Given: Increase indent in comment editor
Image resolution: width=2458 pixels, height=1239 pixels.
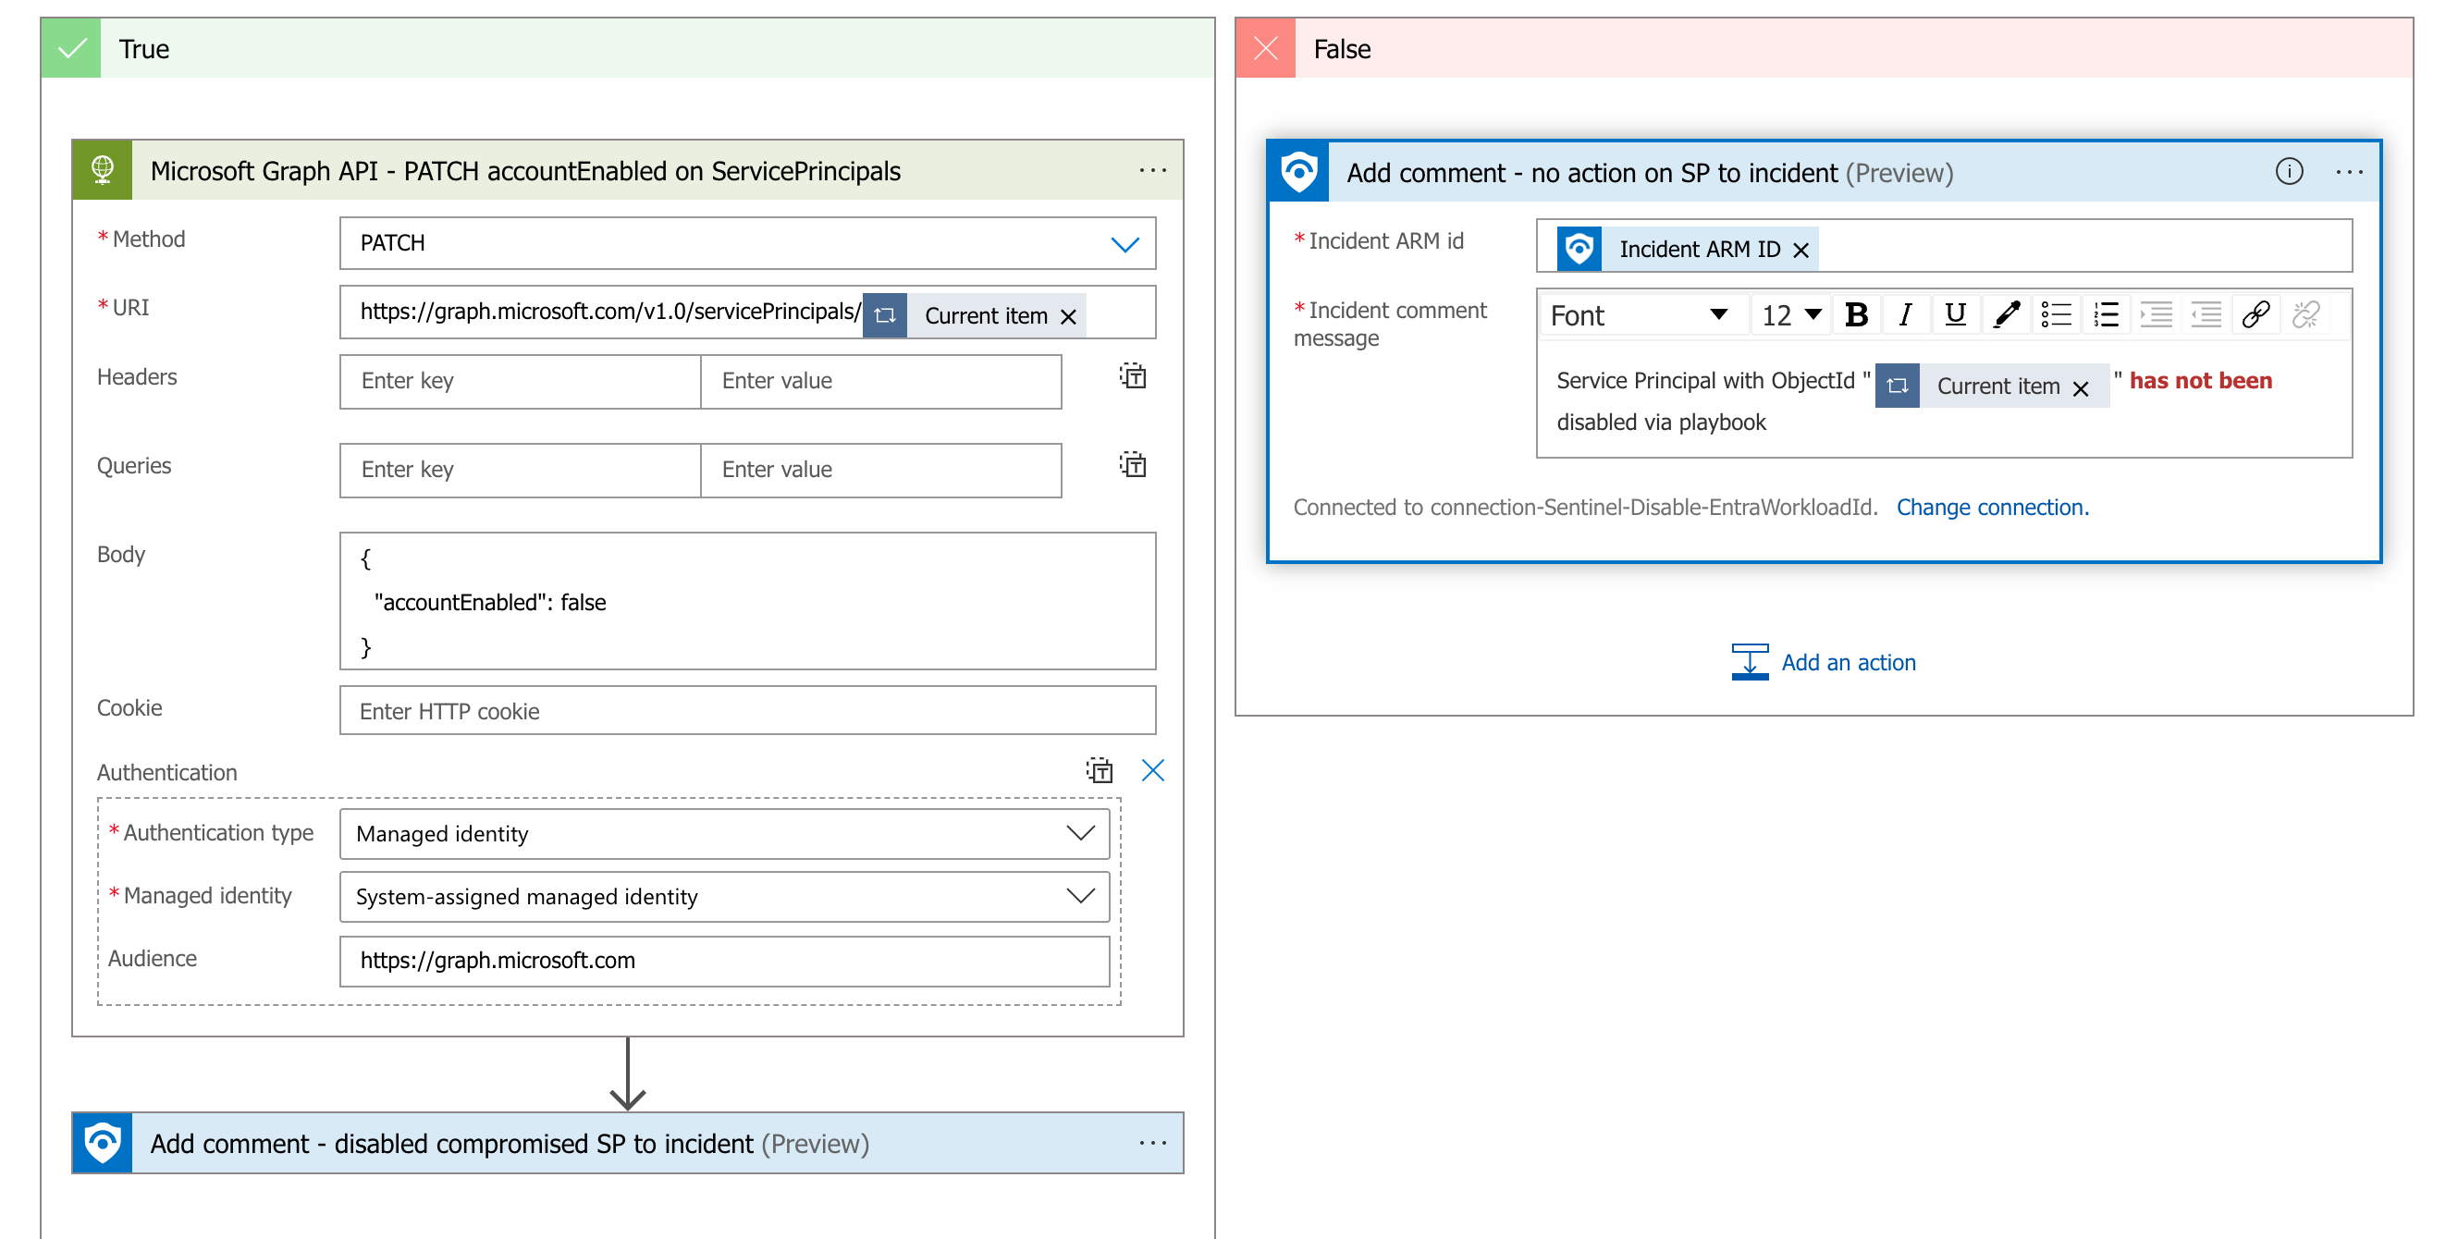Looking at the screenshot, I should [x=2156, y=314].
